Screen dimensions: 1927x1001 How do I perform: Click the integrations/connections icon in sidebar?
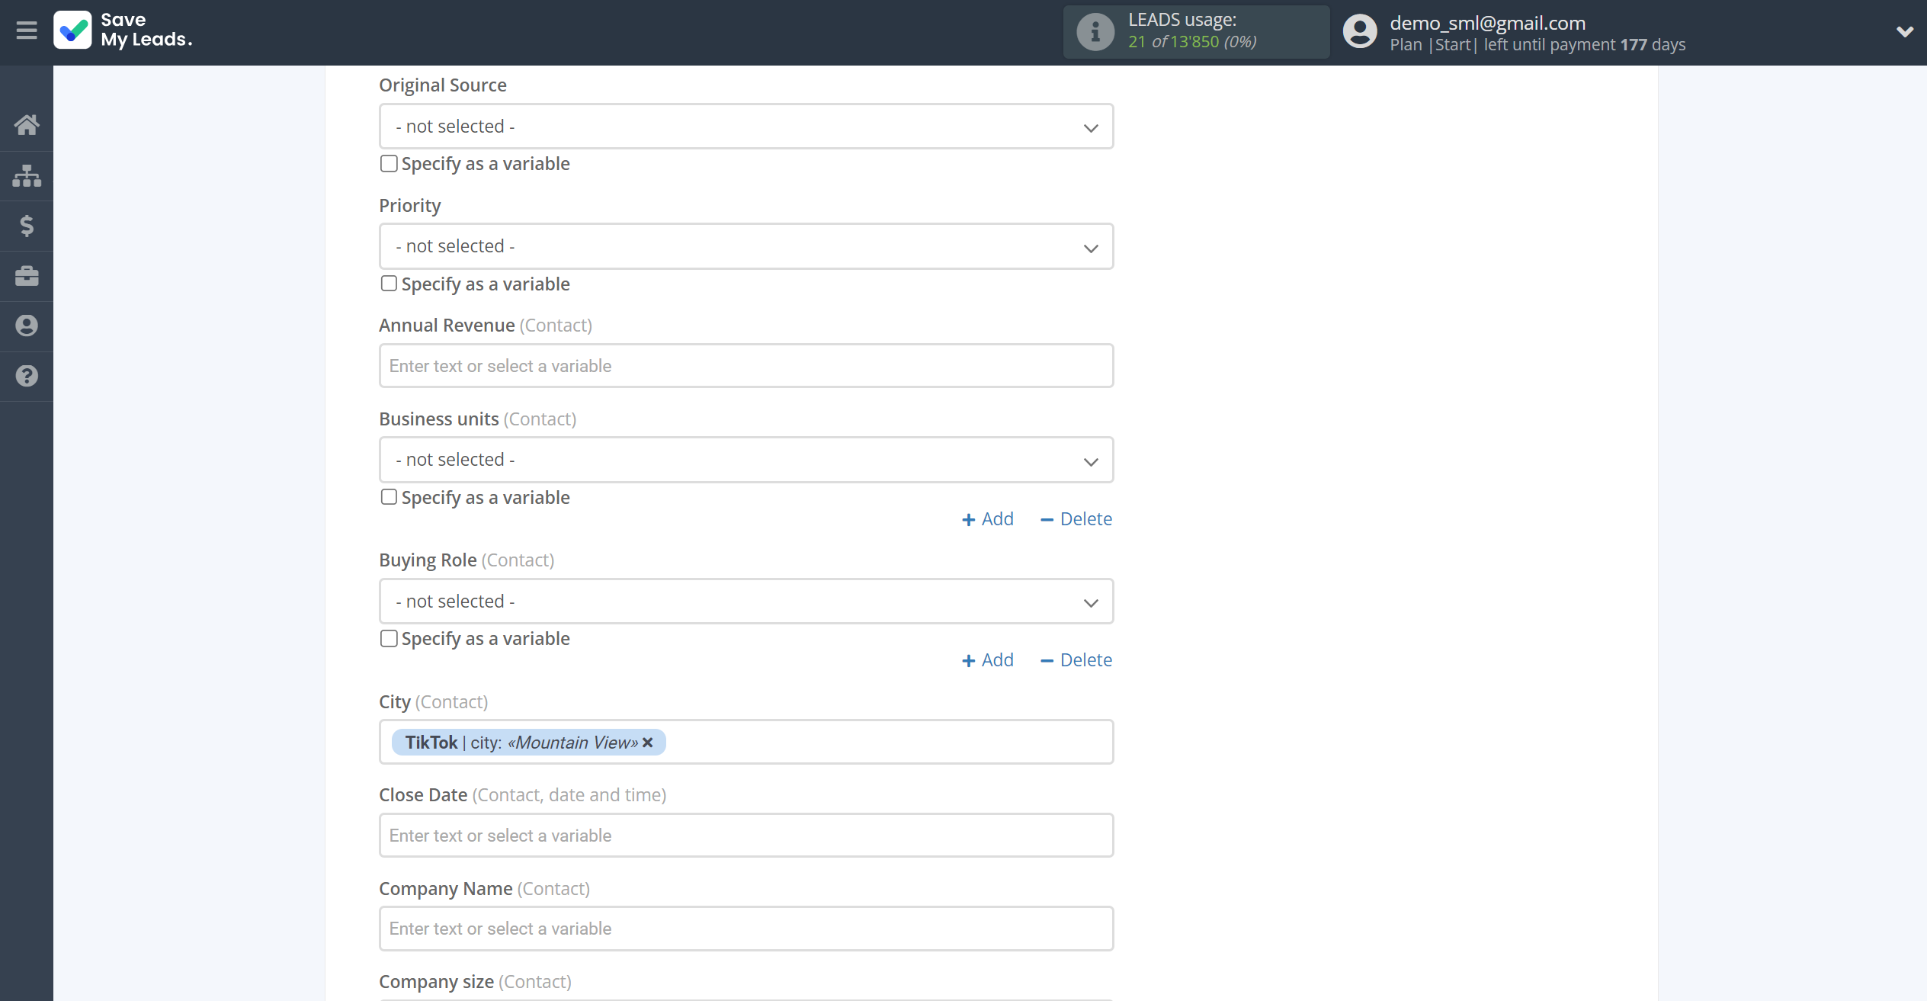tap(27, 175)
